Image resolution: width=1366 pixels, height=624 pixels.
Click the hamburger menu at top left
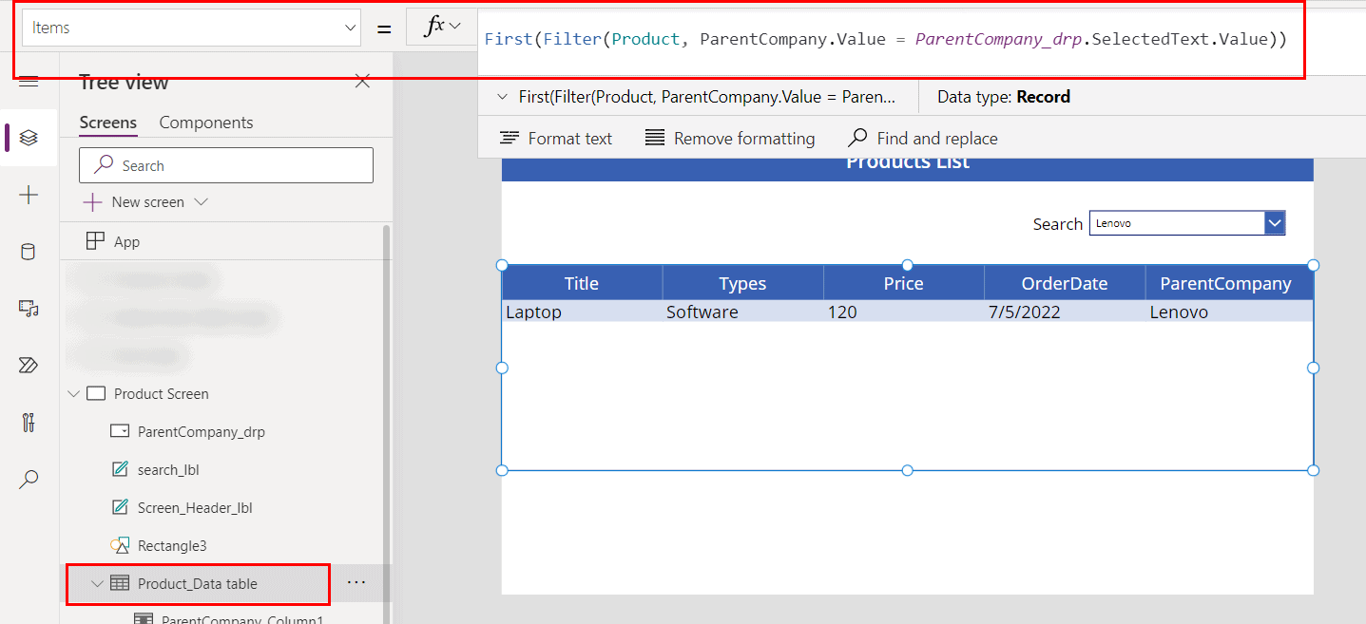(29, 82)
